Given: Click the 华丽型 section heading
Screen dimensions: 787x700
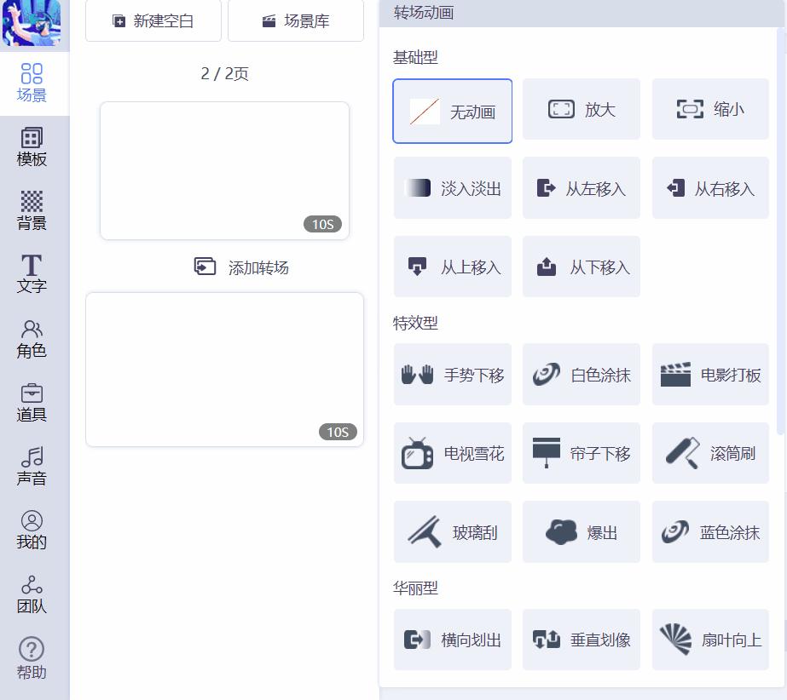Looking at the screenshot, I should tap(415, 588).
